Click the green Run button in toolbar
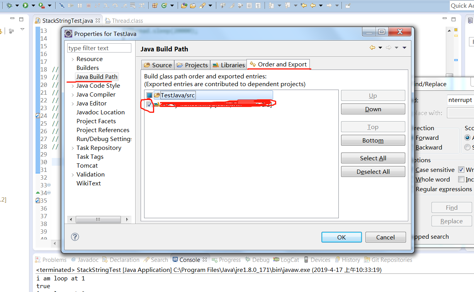This screenshot has width=474, height=292. pos(25,5)
